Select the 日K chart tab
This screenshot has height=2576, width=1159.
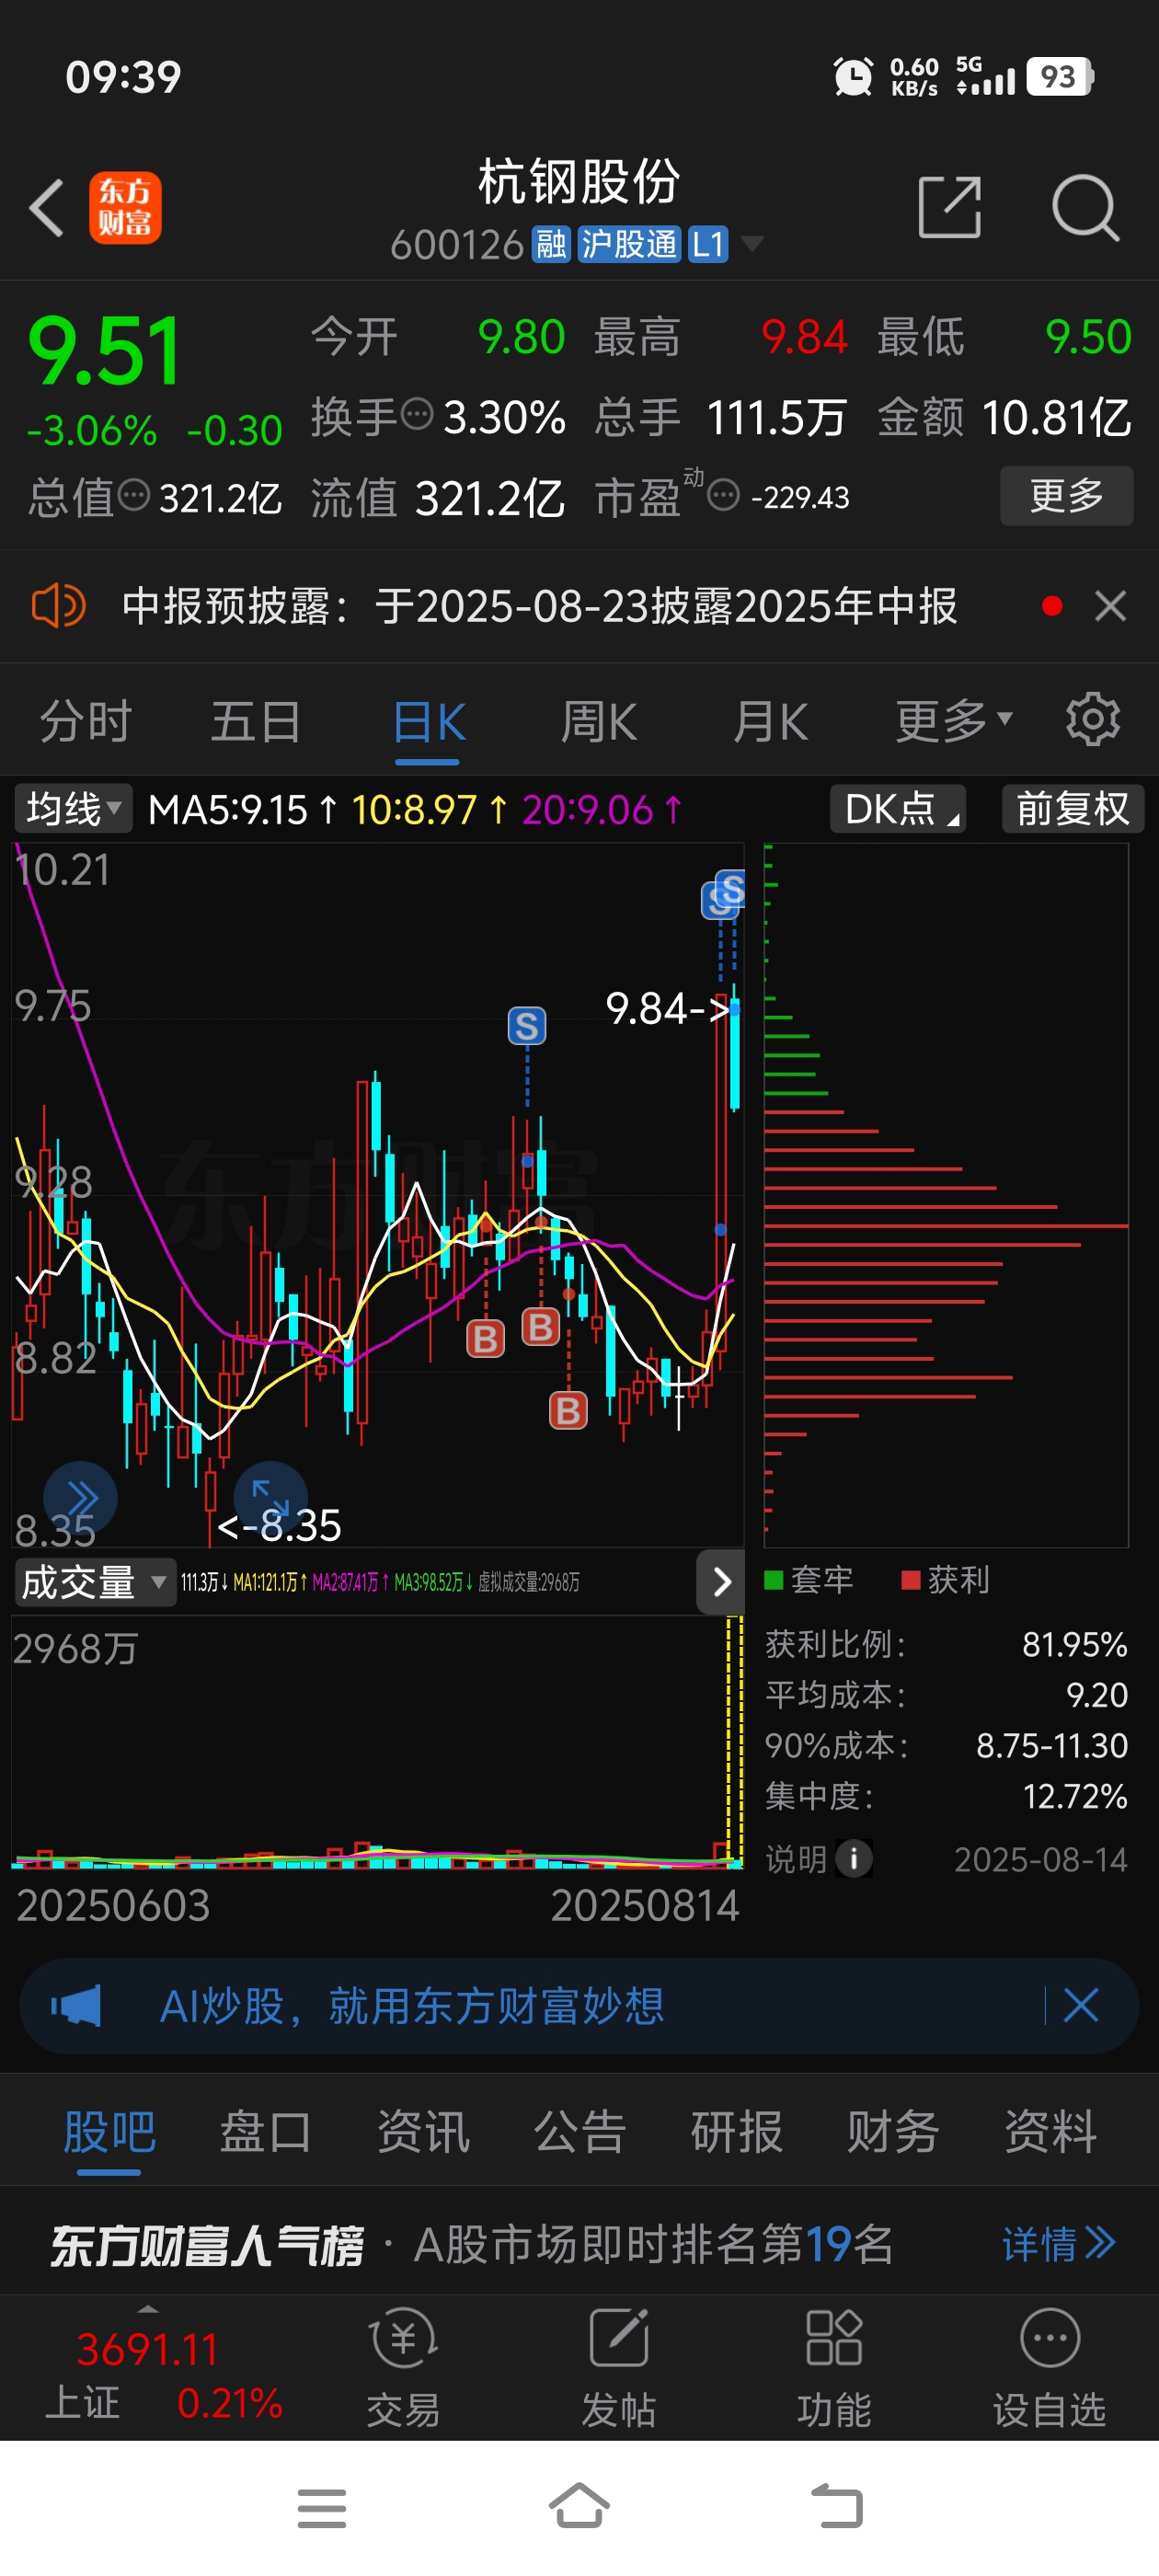pos(428,721)
